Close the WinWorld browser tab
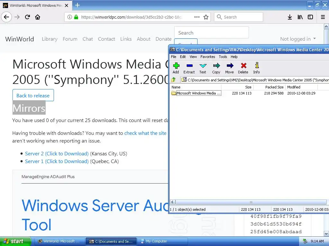 [x=67, y=5]
